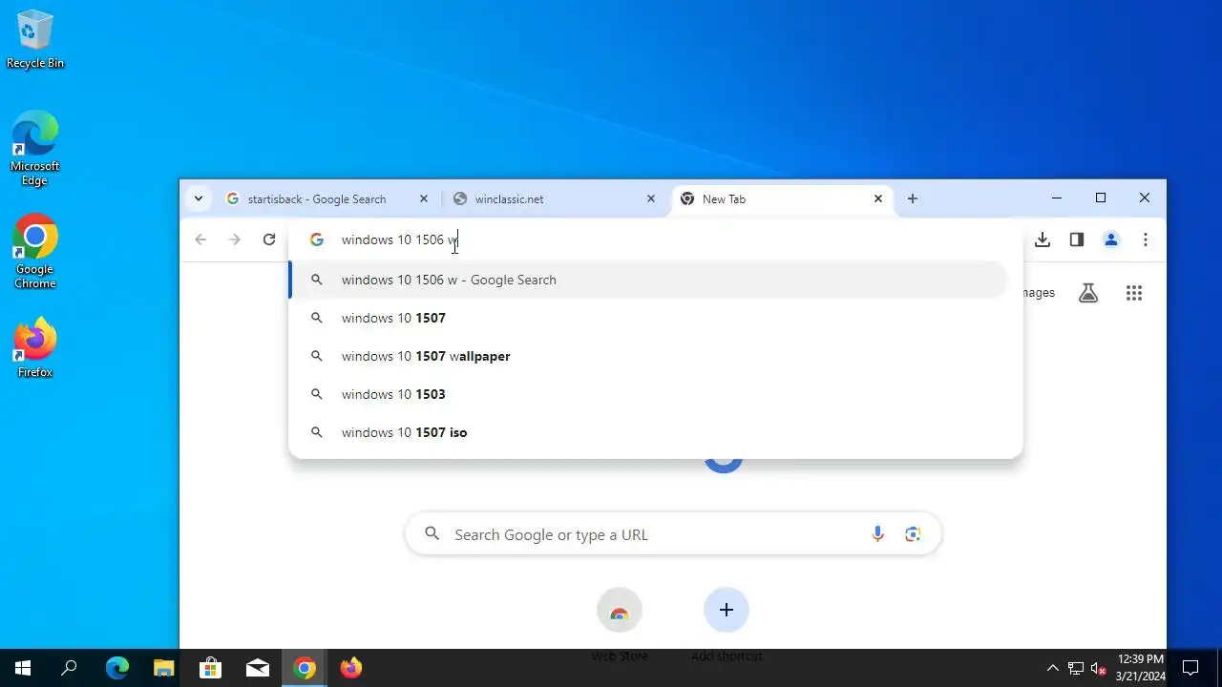Choose suggestion 'windows 10 1503'
The width and height of the screenshot is (1222, 687).
pyautogui.click(x=648, y=394)
